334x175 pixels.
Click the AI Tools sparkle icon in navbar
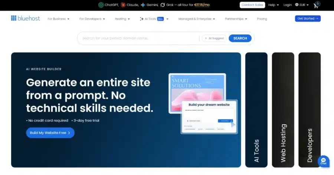click(x=142, y=19)
